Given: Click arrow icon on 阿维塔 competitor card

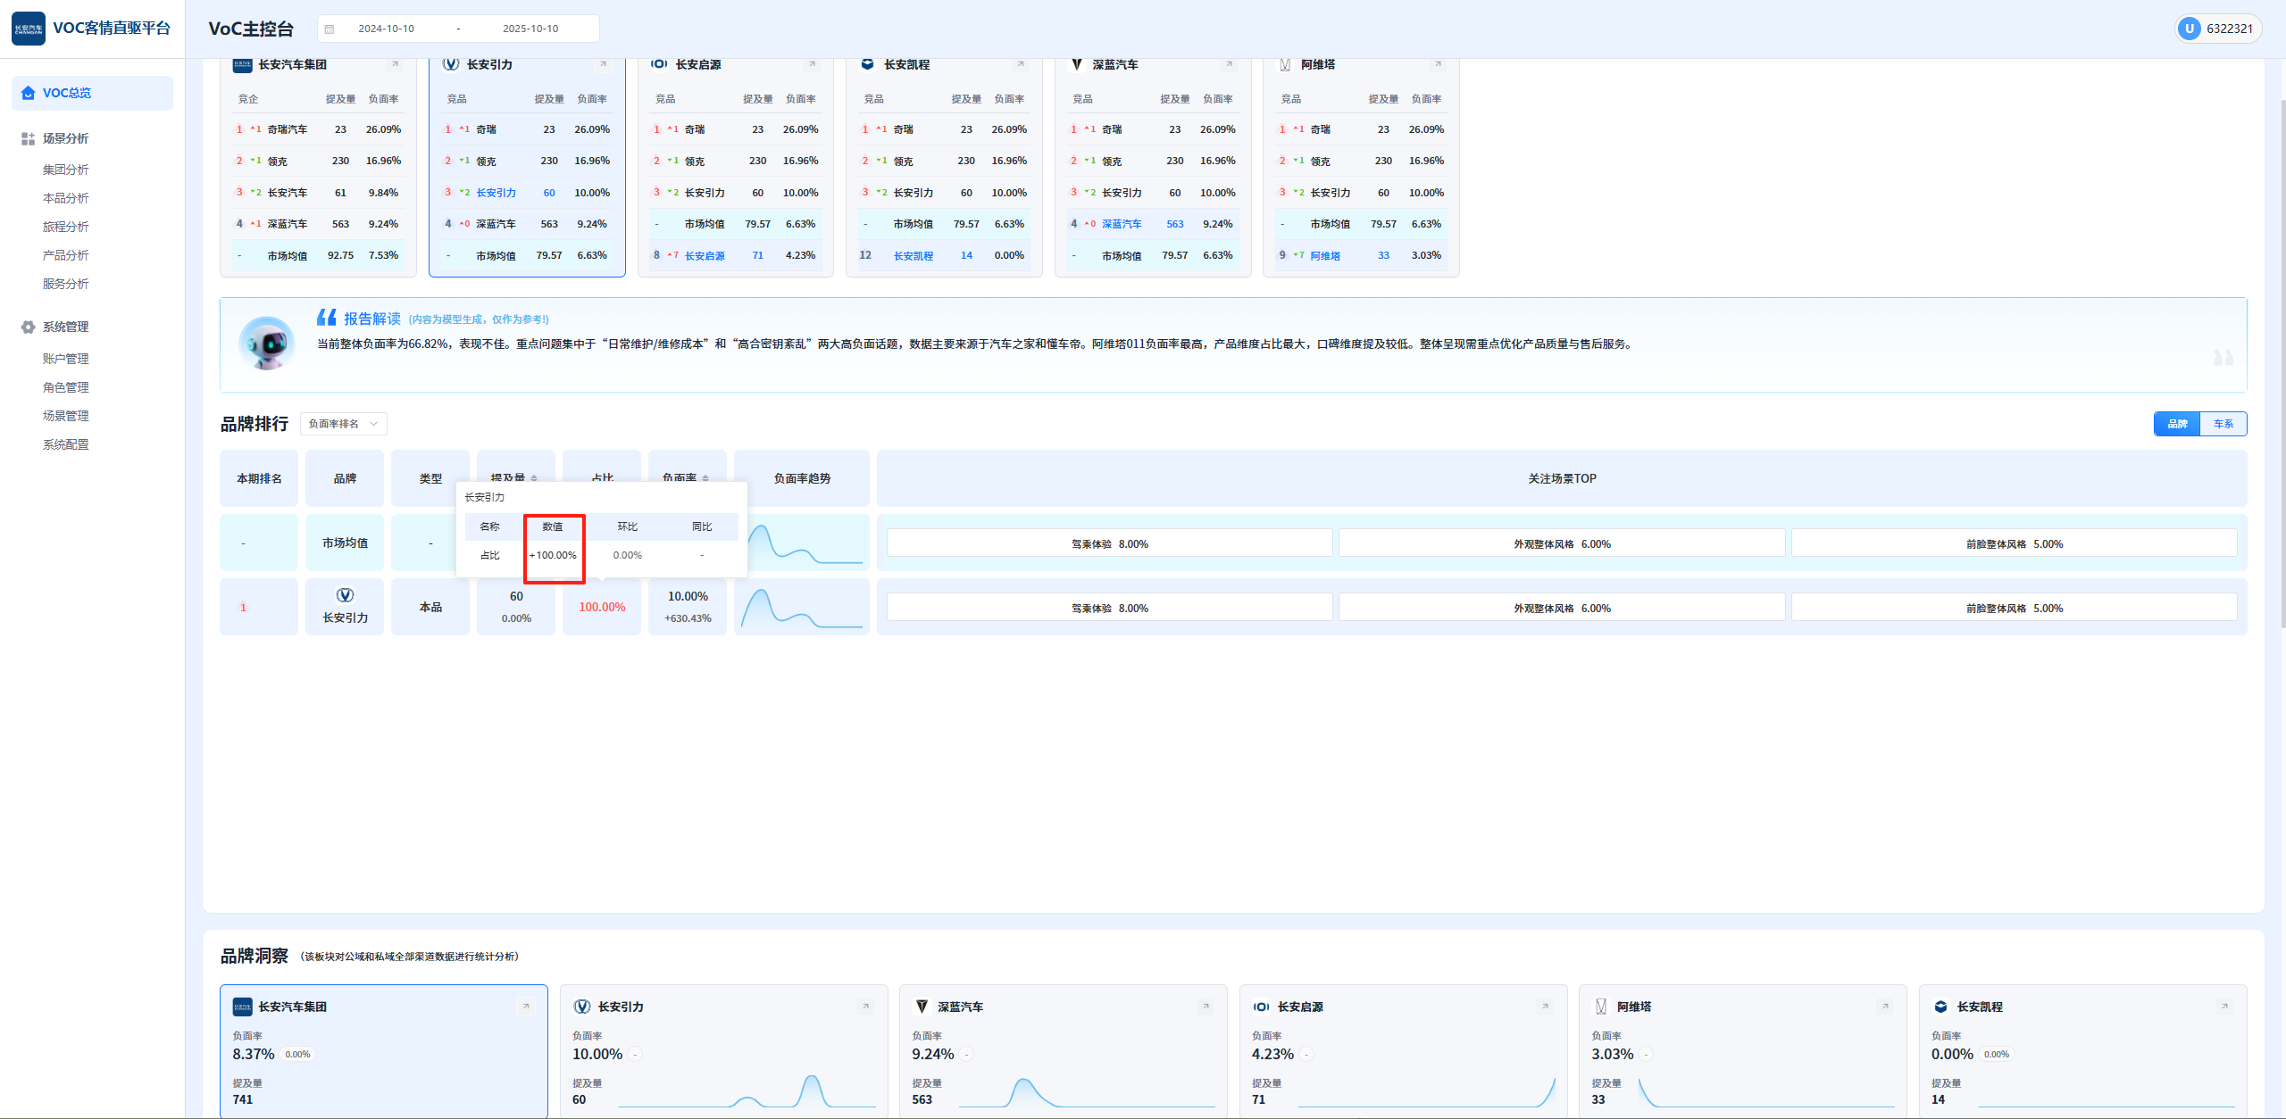Looking at the screenshot, I should [x=1437, y=64].
